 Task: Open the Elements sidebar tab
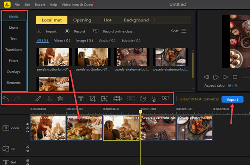13,83
